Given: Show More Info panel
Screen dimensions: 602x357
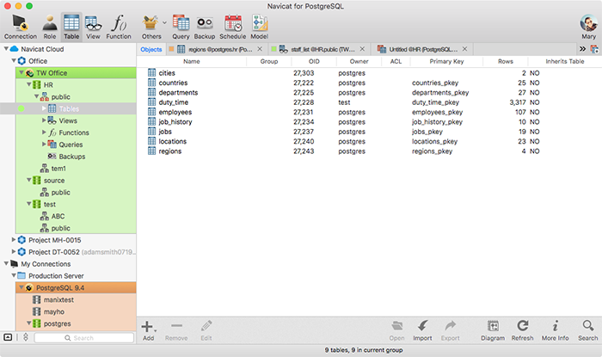Looking at the screenshot, I should click(556, 330).
